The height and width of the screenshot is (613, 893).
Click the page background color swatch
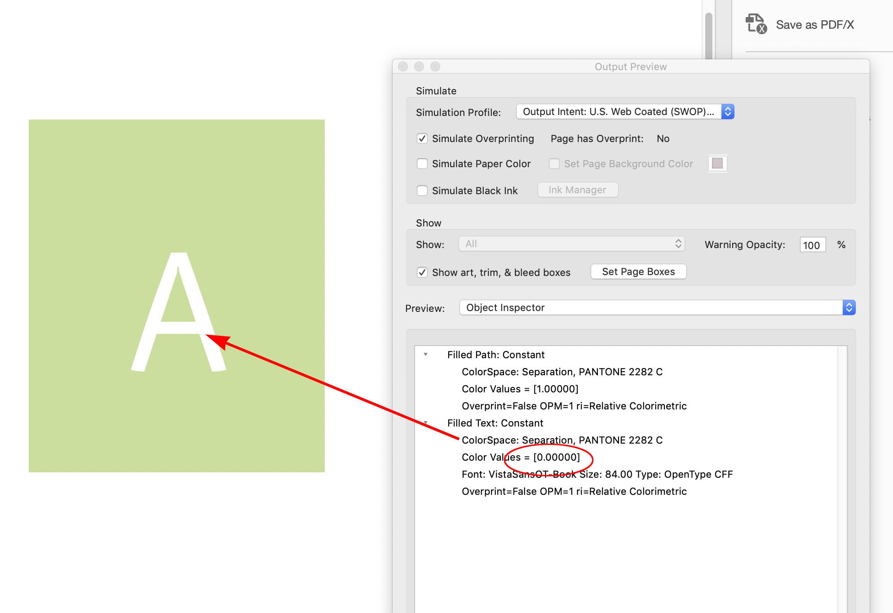[x=717, y=163]
